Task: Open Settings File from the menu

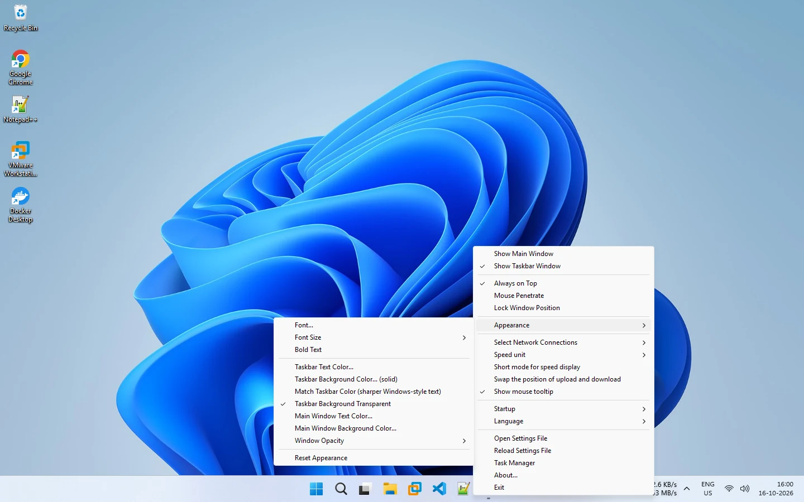Action: pos(563,438)
